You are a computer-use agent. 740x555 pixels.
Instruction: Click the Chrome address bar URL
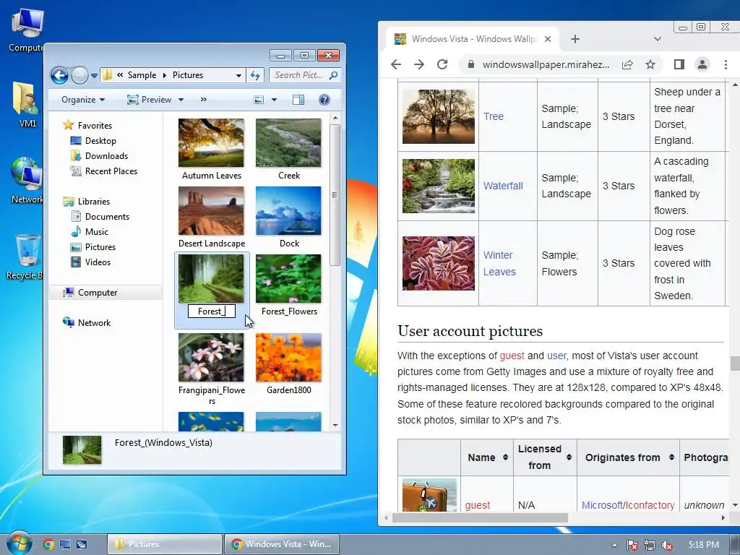[546, 64]
